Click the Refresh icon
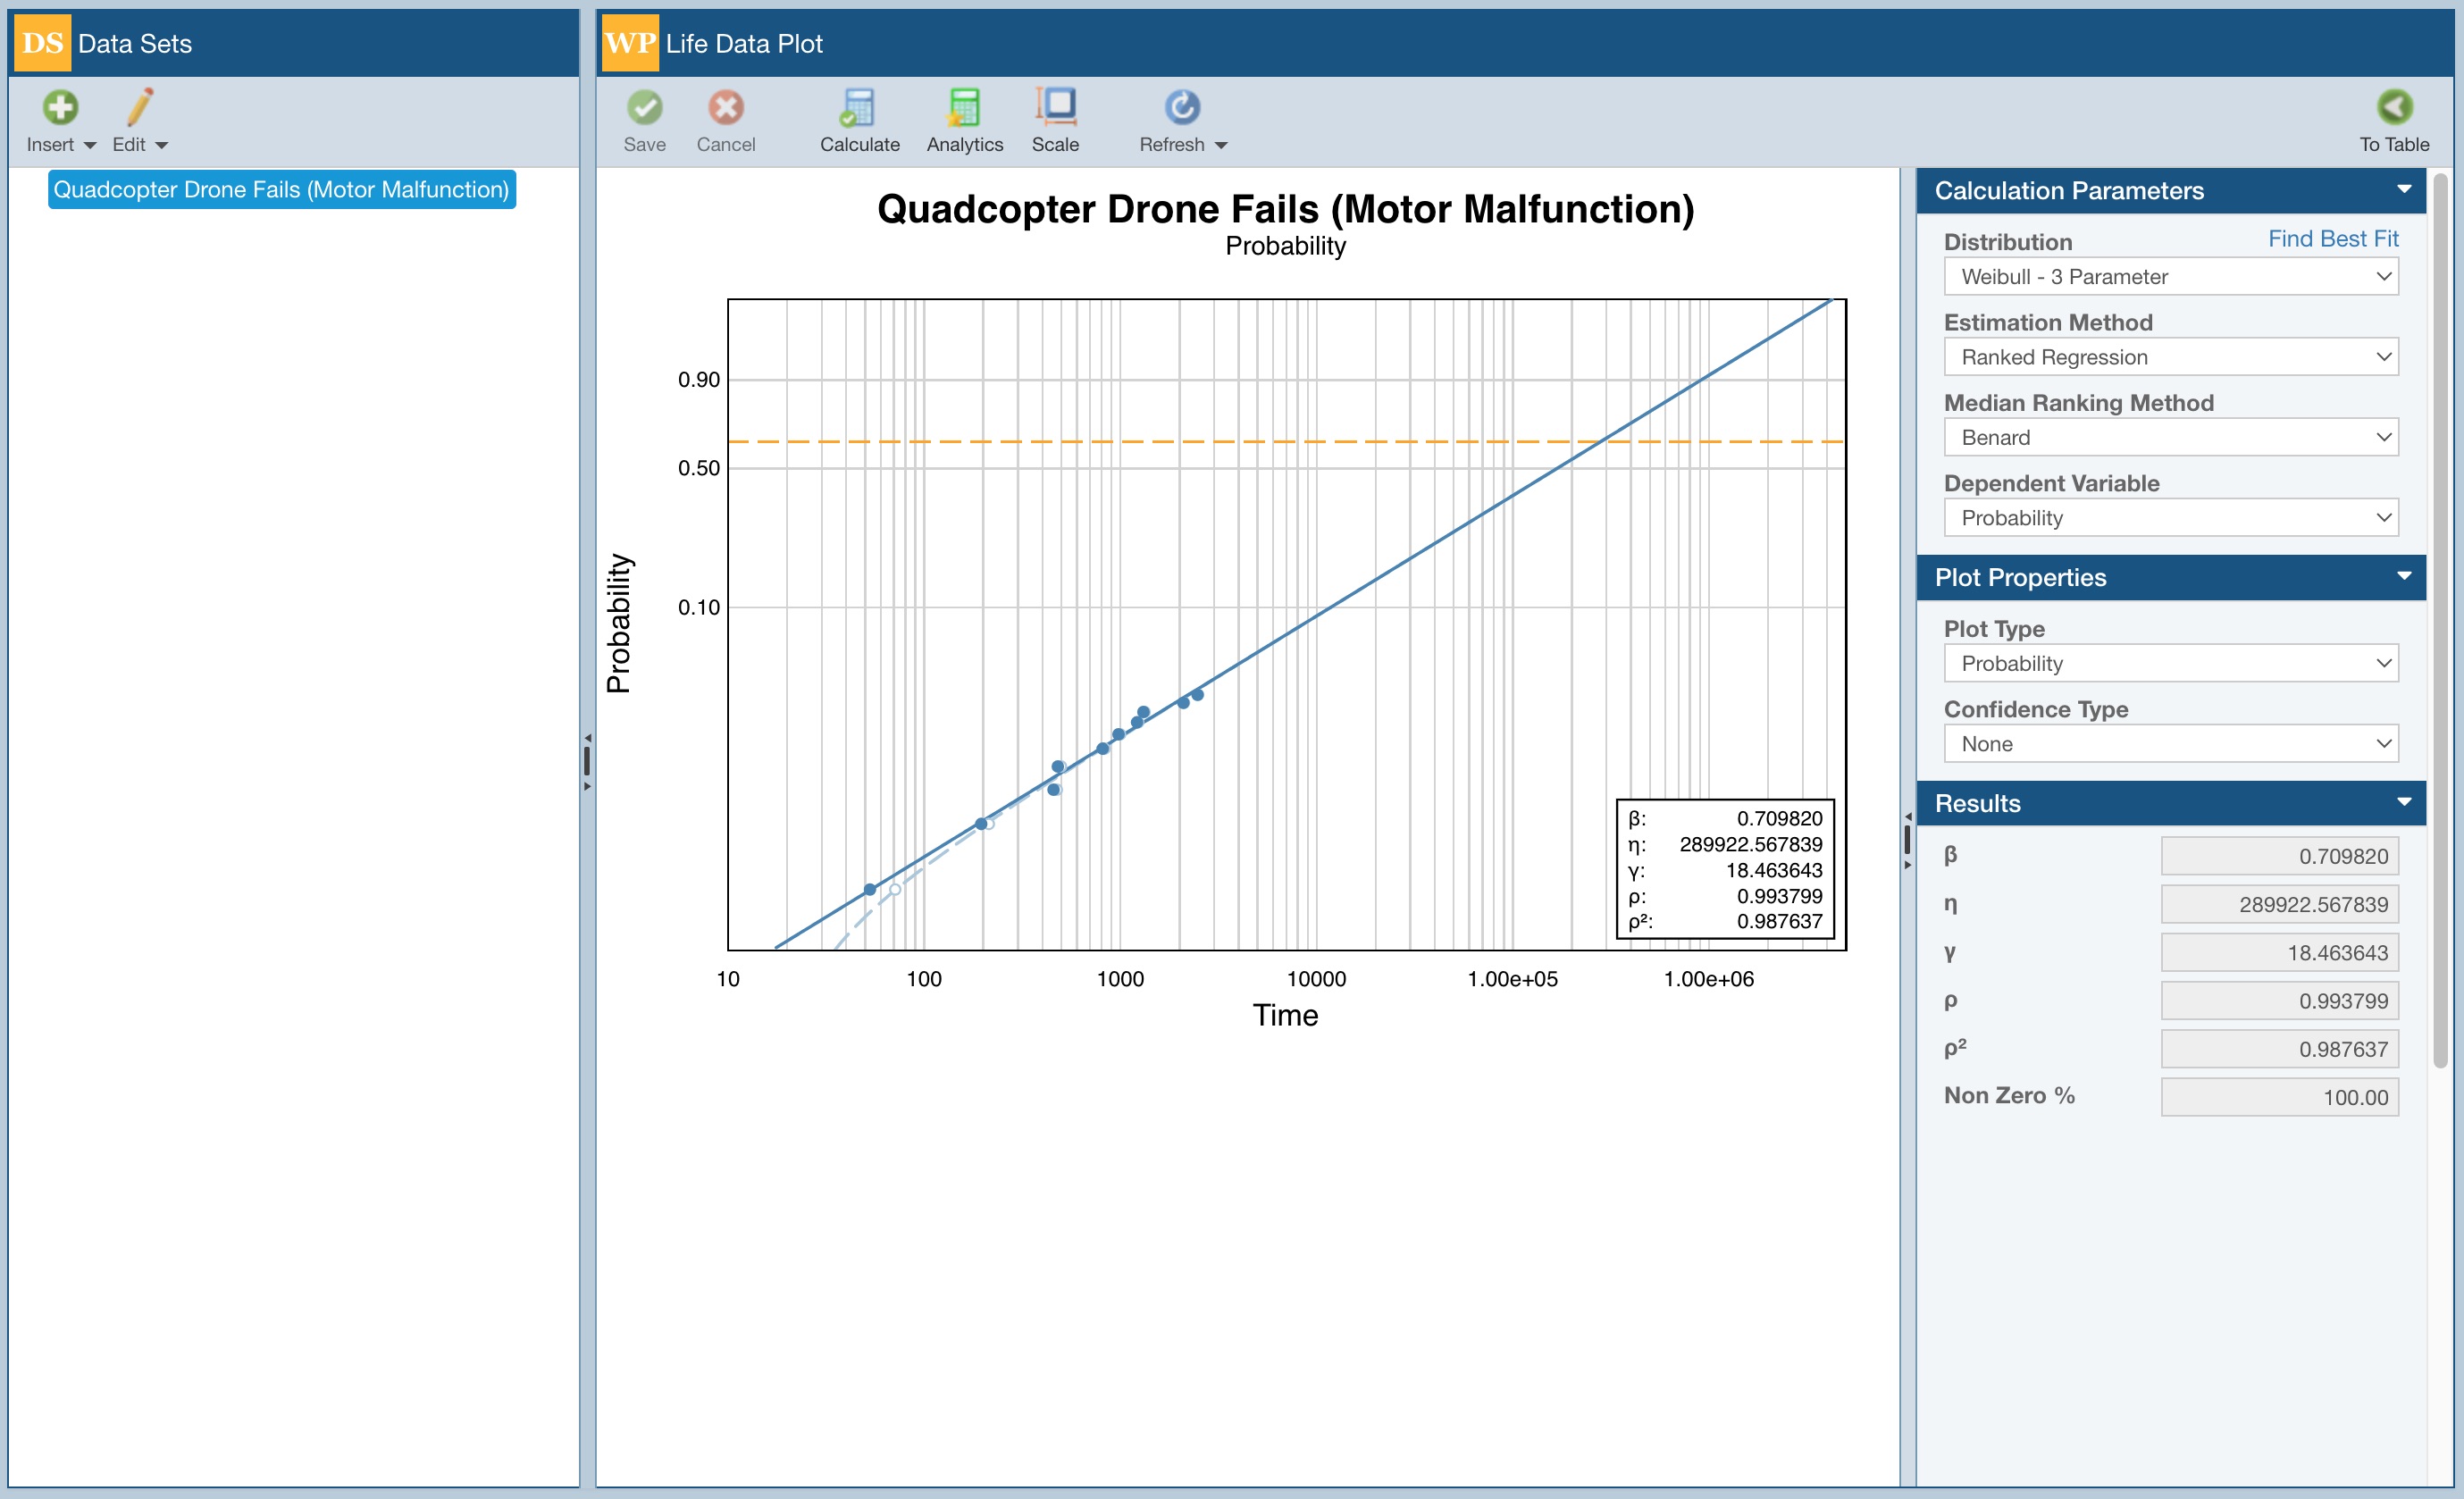Screen dimensions: 2464x1499 click(1181, 107)
